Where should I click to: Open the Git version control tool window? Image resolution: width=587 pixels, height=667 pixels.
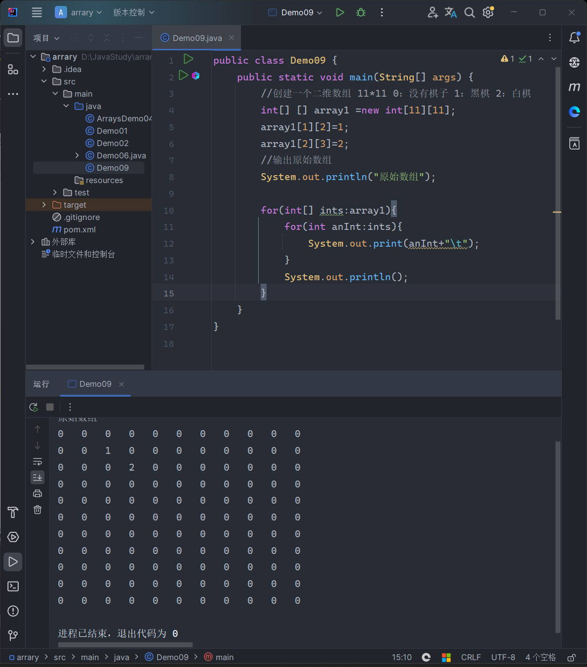click(x=13, y=635)
